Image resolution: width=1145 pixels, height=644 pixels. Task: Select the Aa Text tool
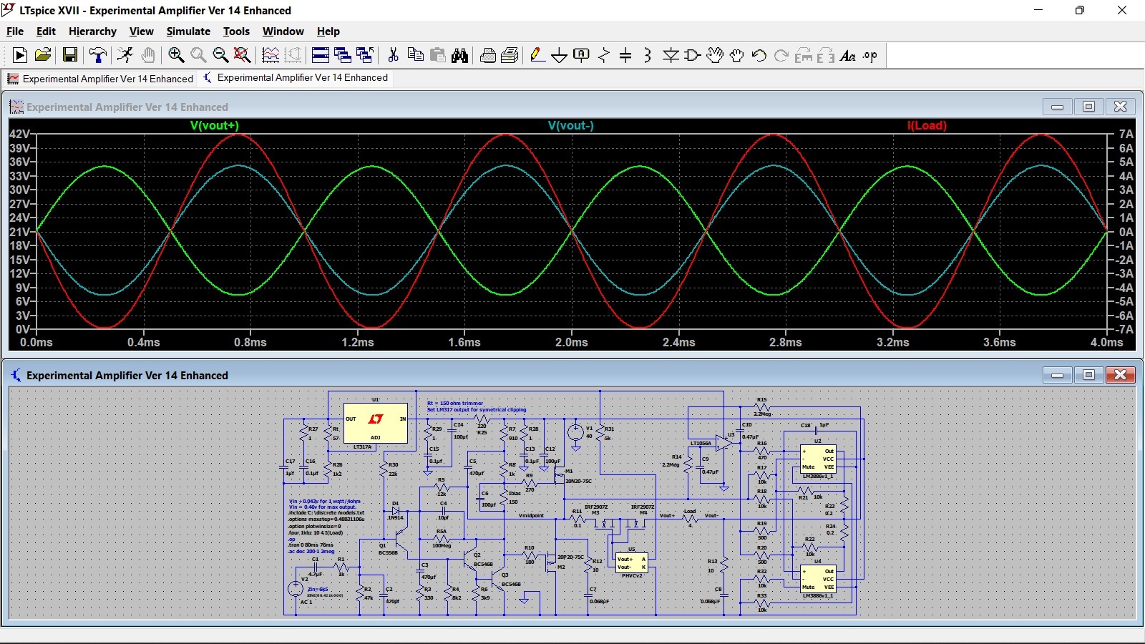848,55
